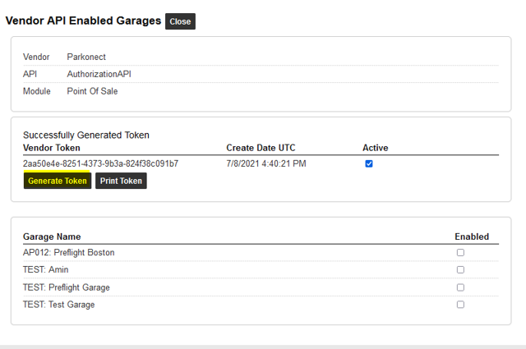This screenshot has width=526, height=349.
Task: Click the Point Of Sale module value
Action: pos(92,91)
